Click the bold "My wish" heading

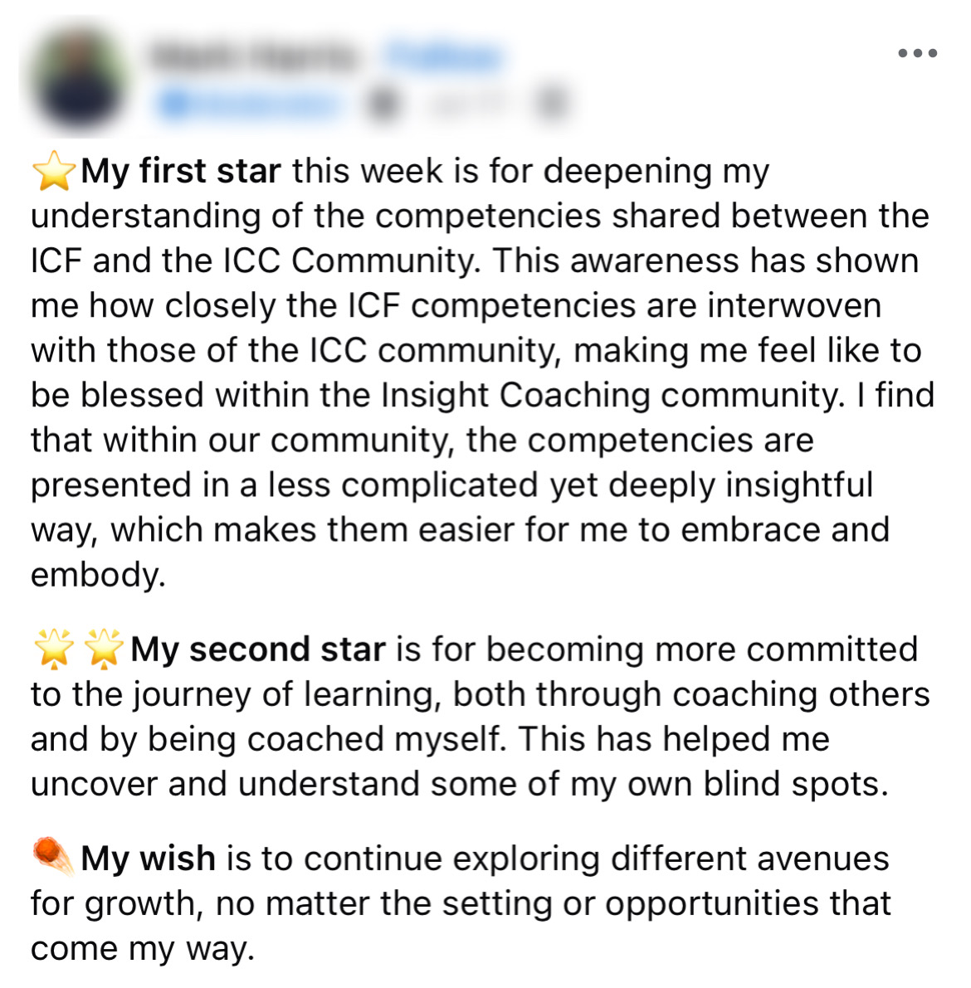pyautogui.click(x=149, y=859)
